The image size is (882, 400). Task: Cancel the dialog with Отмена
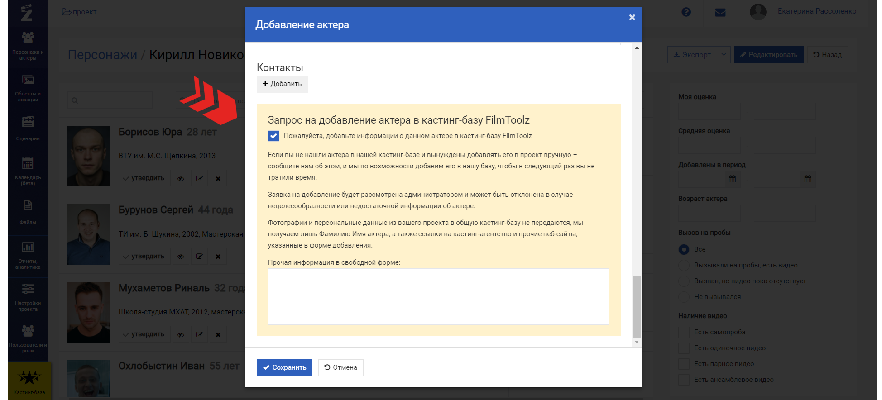340,367
